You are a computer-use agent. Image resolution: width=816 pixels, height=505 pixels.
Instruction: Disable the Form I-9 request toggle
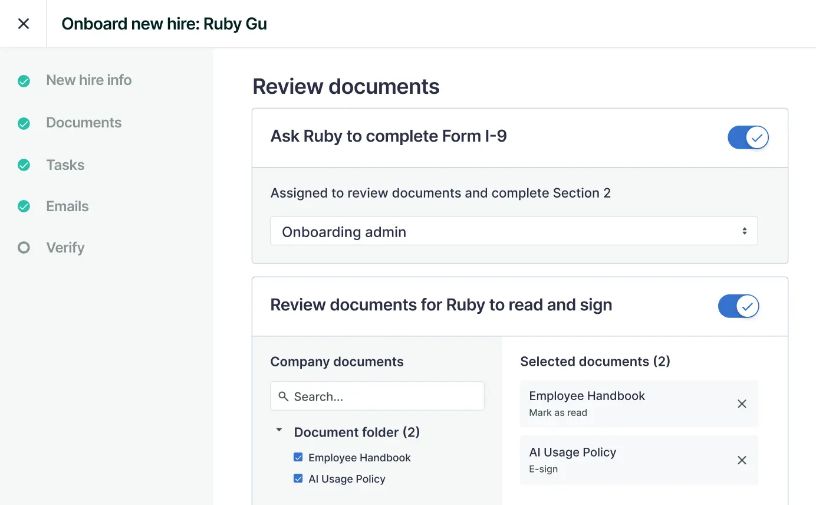[x=748, y=138]
